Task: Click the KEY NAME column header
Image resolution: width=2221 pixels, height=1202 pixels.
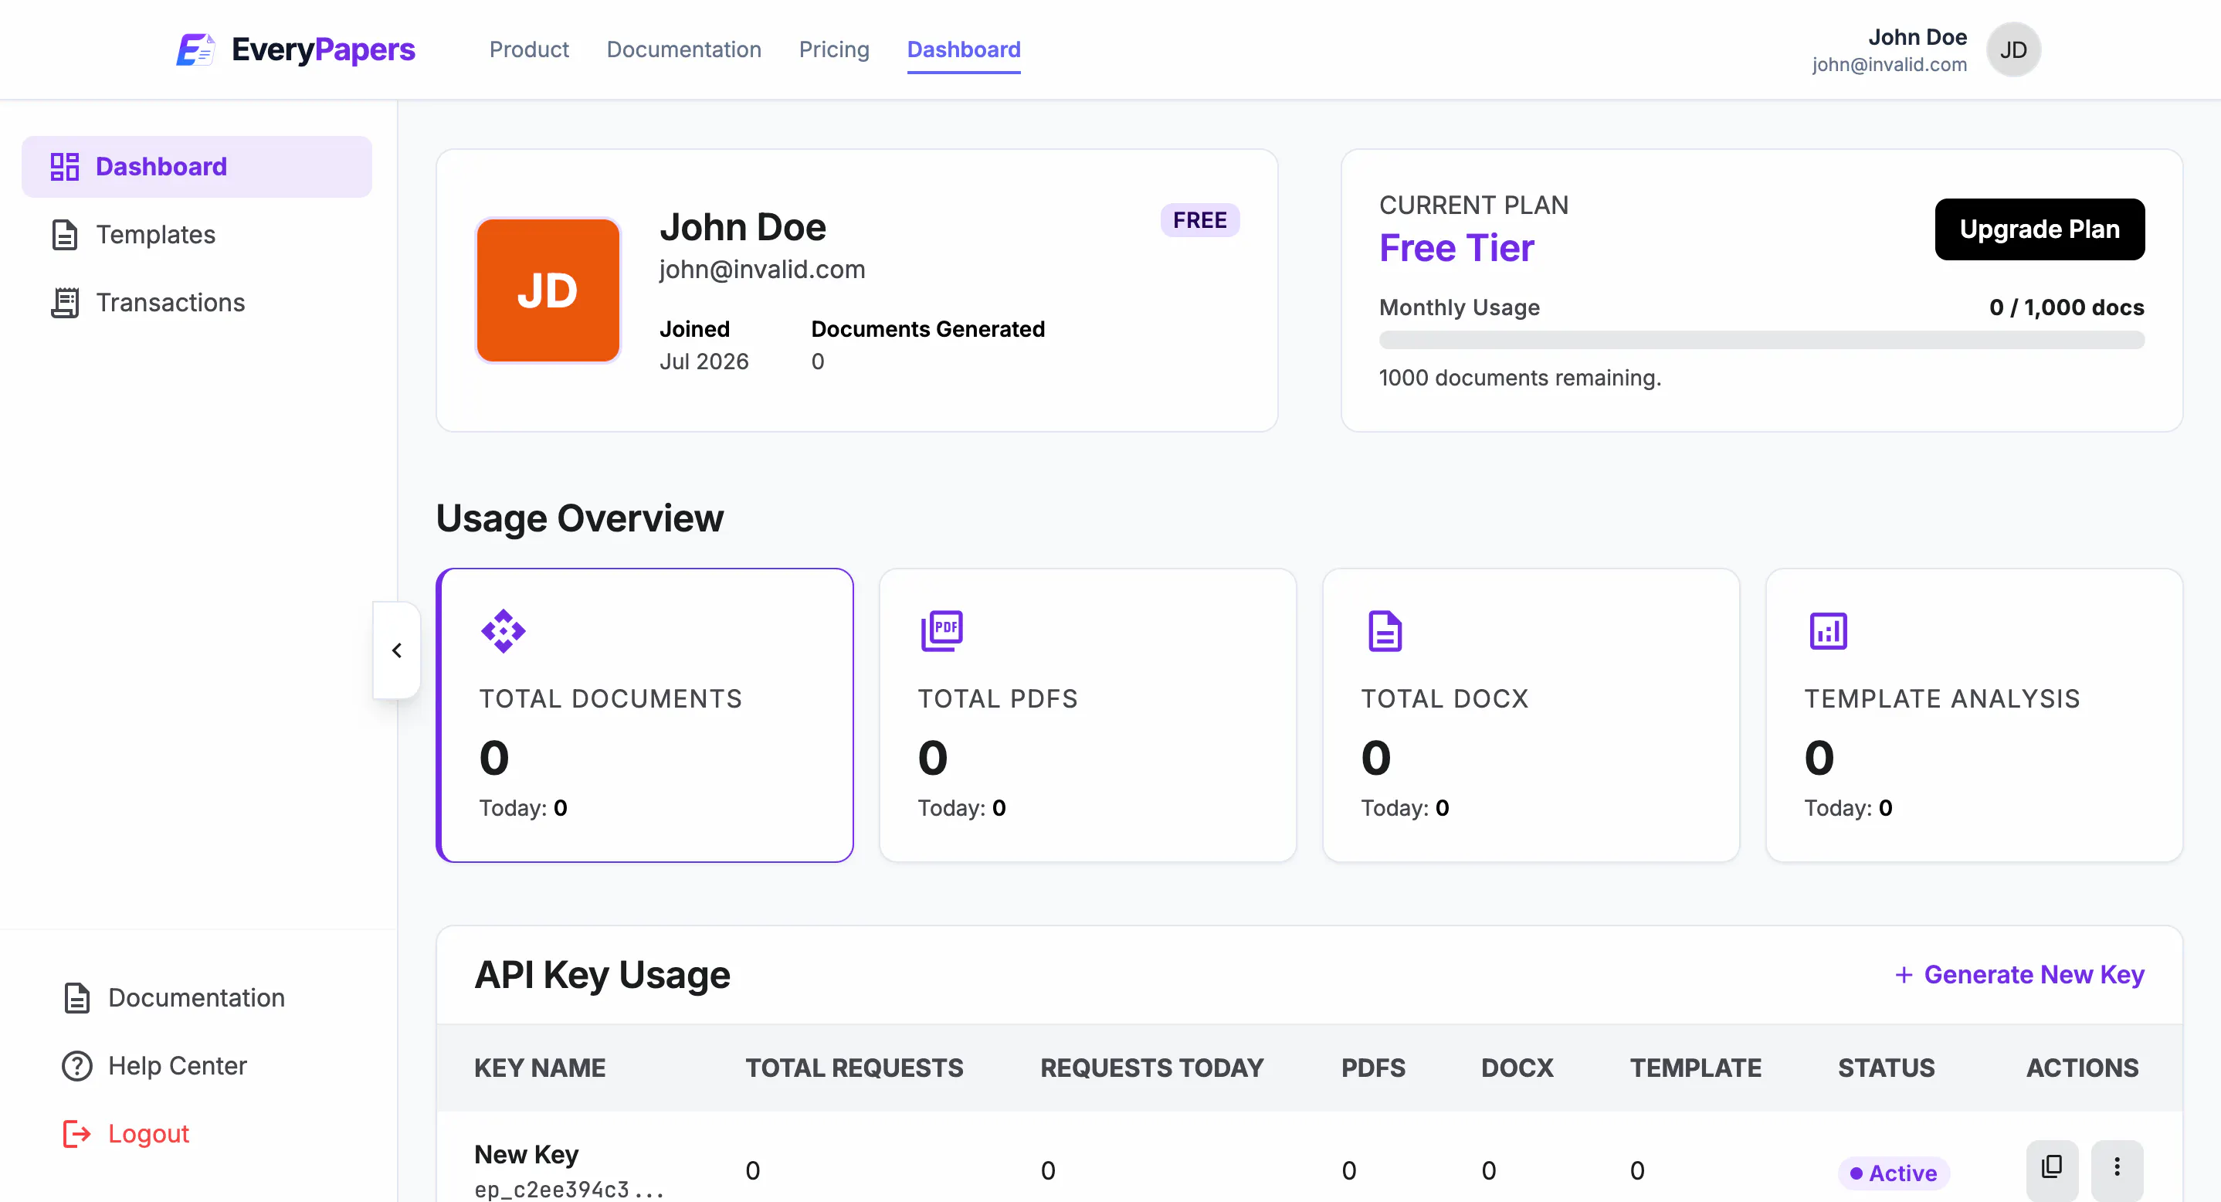Action: [x=540, y=1068]
